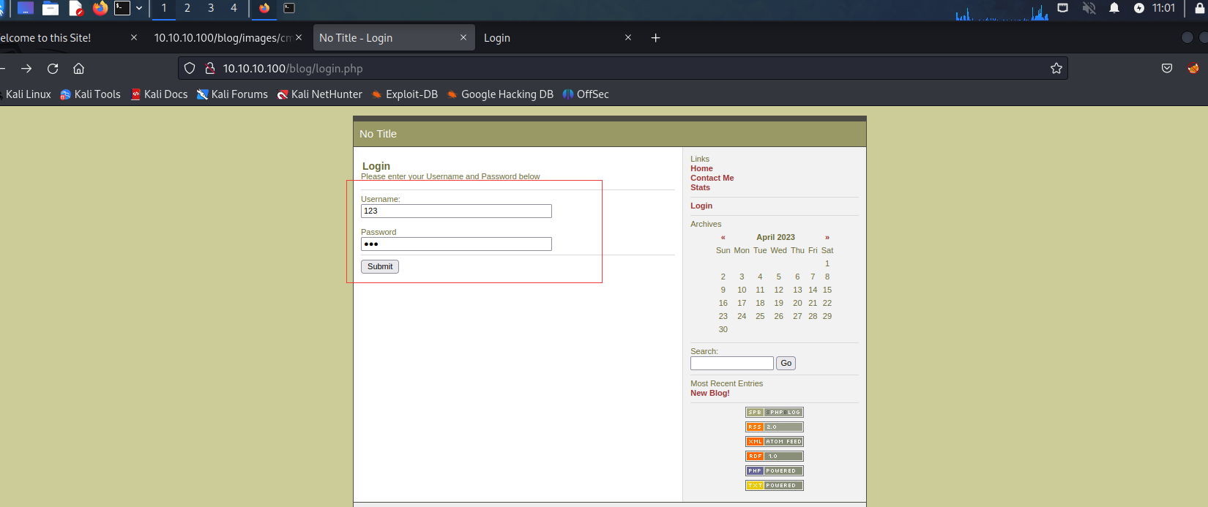Open notifications bell in system tray
1208x507 pixels.
1114,8
